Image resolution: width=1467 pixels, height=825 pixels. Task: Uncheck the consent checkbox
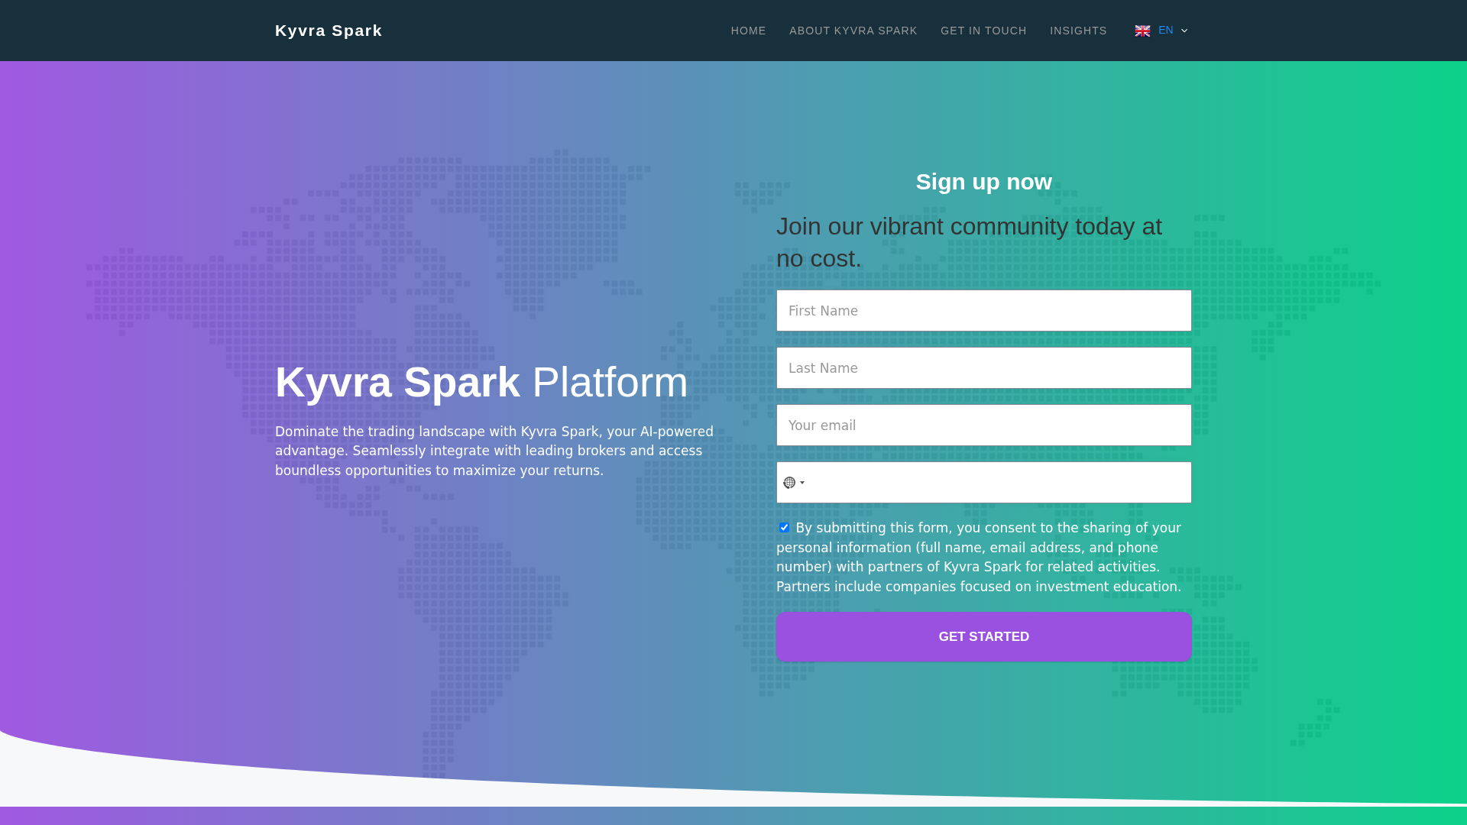784,527
